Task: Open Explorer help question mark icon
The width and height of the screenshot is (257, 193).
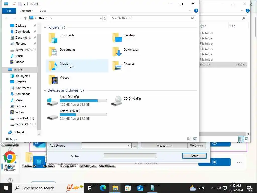Action: pyautogui.click(x=196, y=11)
